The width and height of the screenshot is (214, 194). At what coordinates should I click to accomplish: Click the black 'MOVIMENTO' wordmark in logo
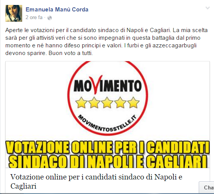108,86
